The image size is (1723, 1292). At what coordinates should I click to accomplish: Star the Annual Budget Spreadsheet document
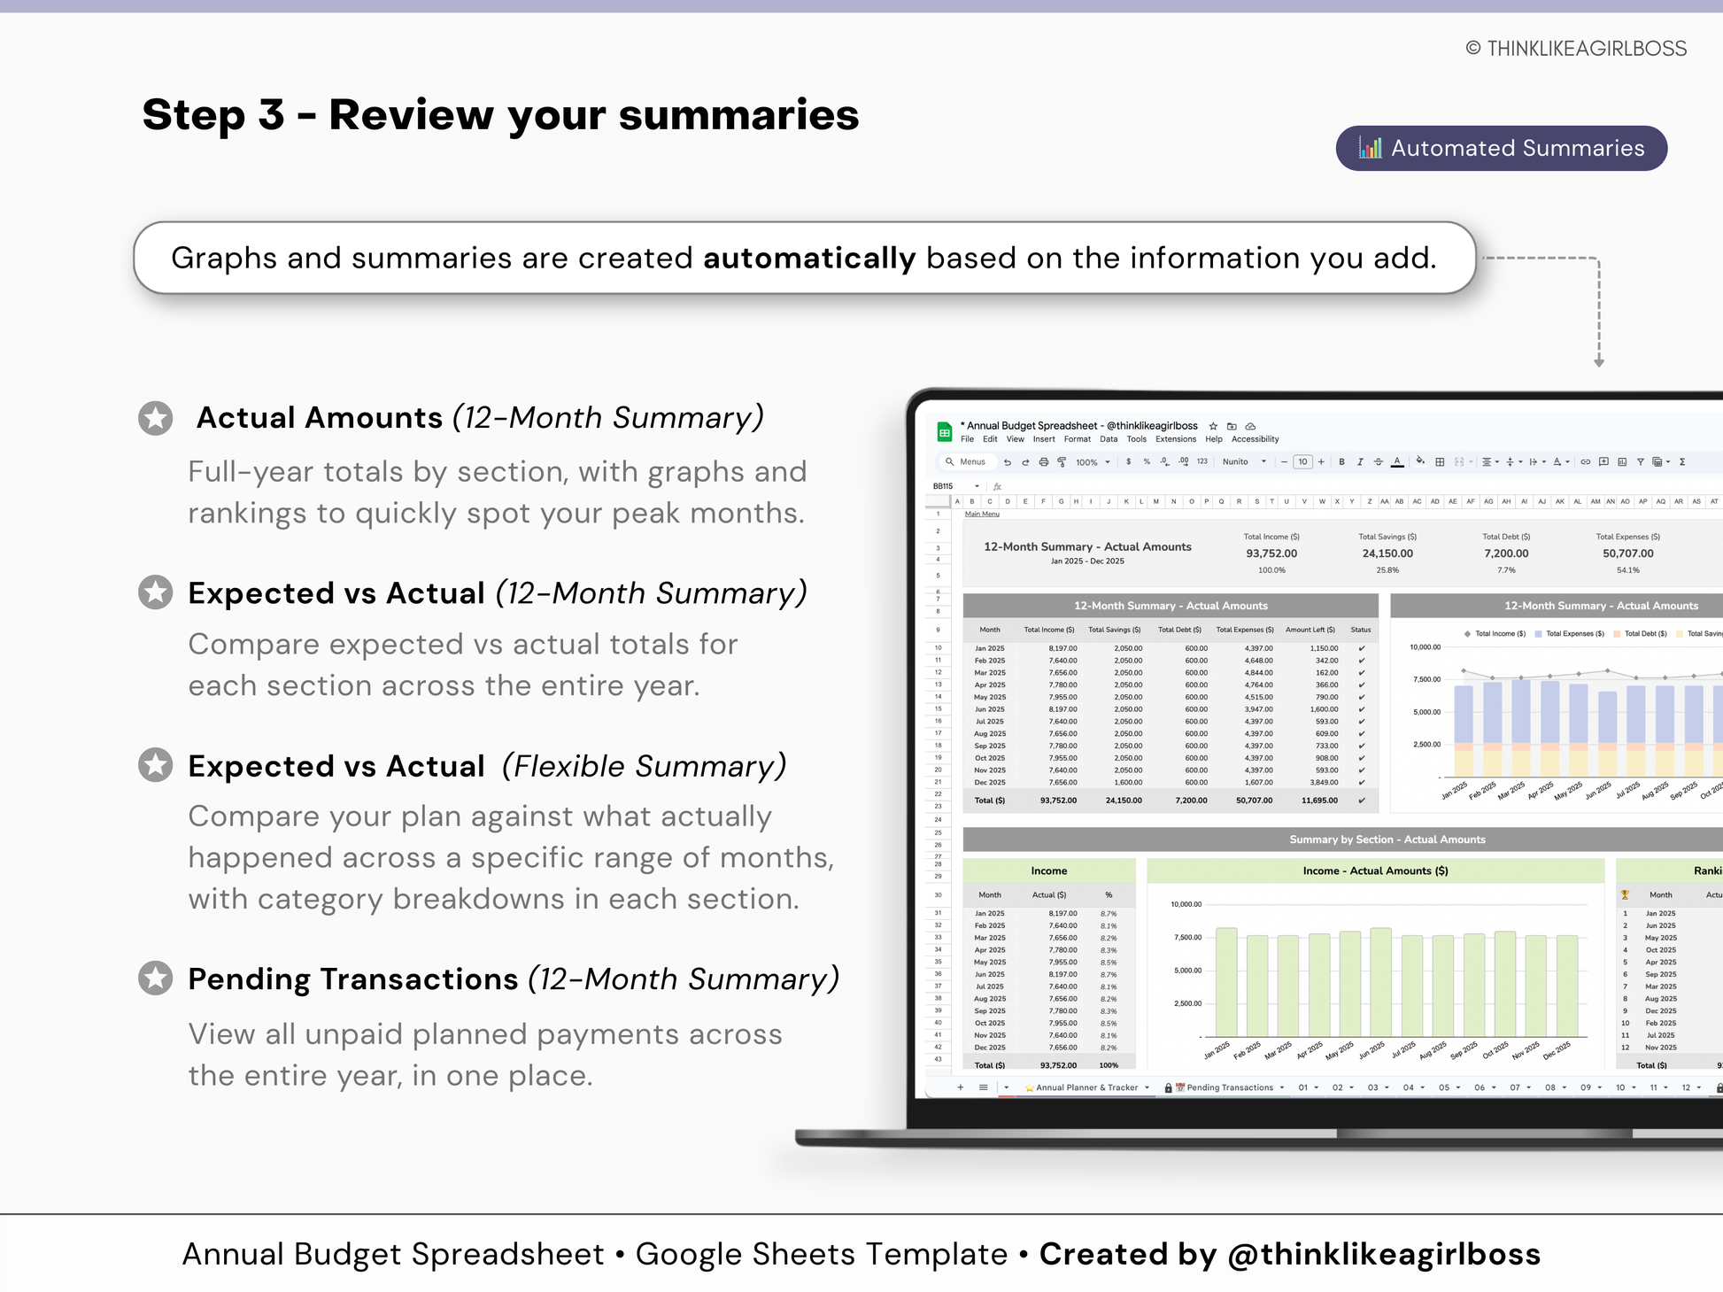point(1213,426)
